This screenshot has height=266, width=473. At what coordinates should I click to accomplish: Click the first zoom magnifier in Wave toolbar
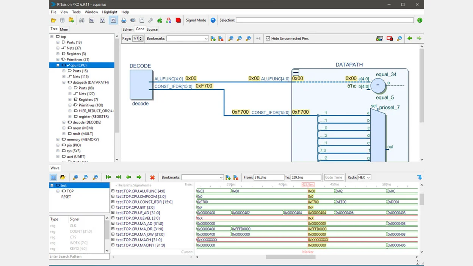point(75,177)
